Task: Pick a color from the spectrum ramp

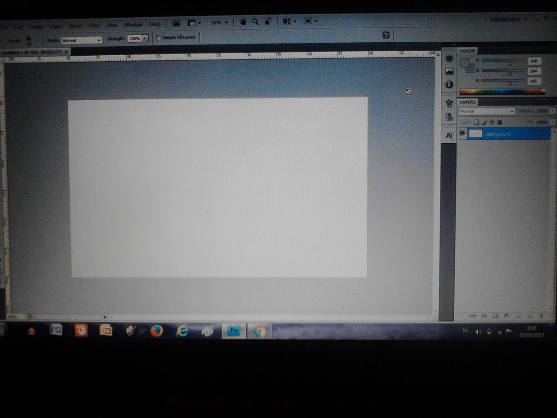Action: point(502,92)
